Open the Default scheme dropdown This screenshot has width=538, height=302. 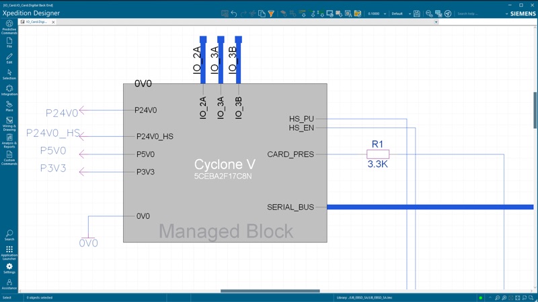point(410,14)
